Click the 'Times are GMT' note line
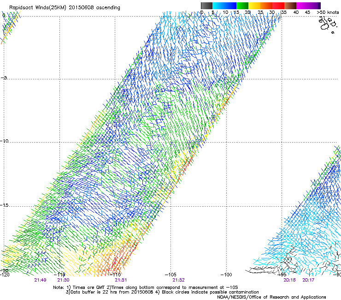This screenshot has width=341, height=300. (x=146, y=288)
